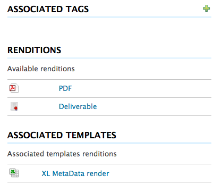
Task: Click the Excel spreadsheet template icon
Action: pos(14,173)
